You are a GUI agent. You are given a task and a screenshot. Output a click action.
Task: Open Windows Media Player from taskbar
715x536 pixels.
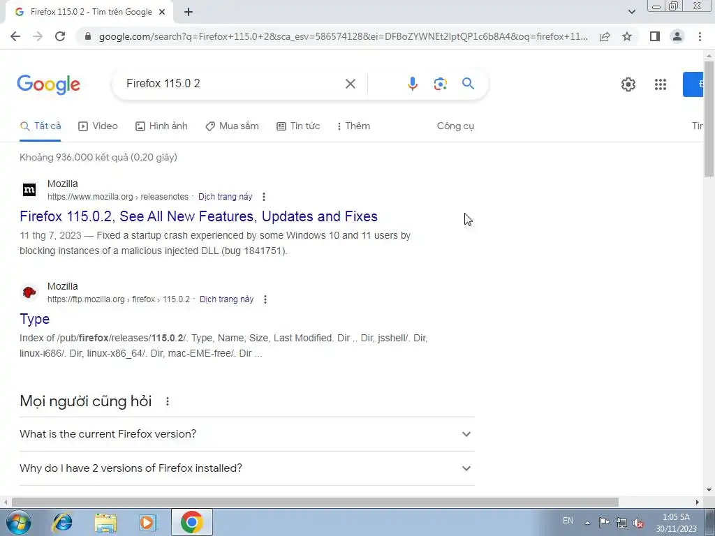(147, 522)
